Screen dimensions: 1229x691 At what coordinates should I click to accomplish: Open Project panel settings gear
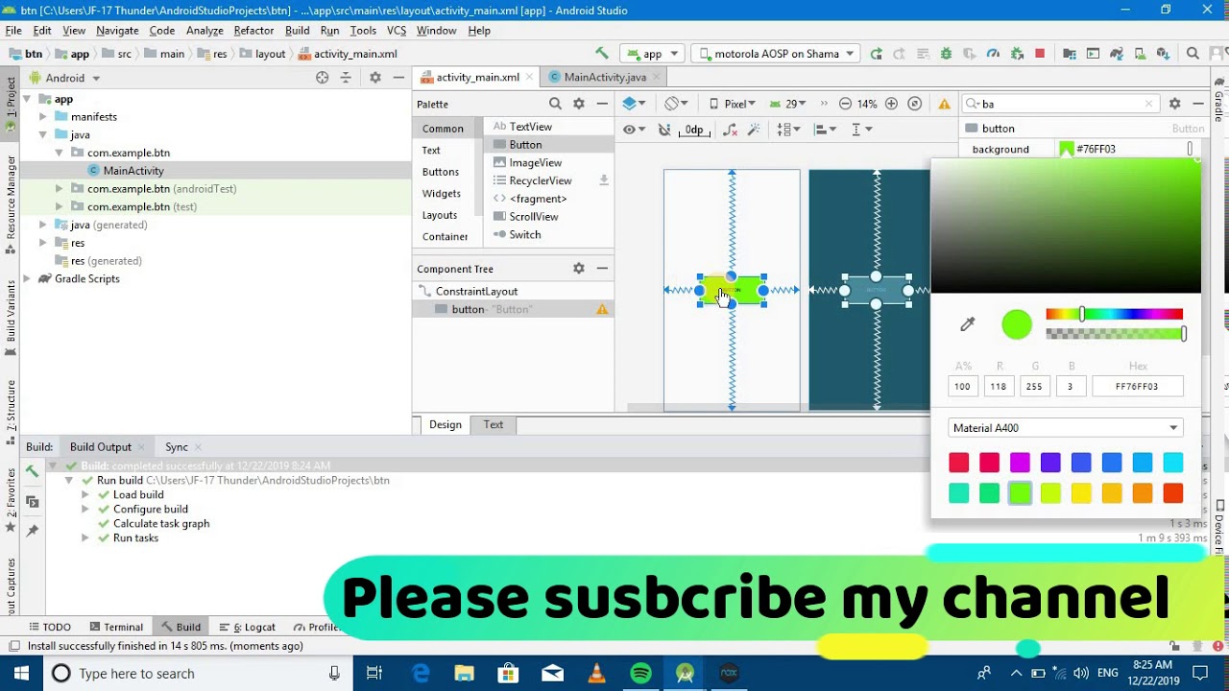click(375, 78)
